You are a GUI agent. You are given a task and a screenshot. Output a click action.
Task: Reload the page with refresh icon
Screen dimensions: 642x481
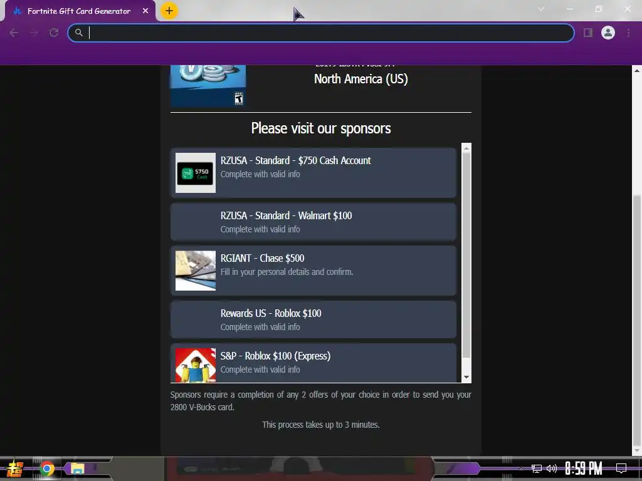click(54, 33)
